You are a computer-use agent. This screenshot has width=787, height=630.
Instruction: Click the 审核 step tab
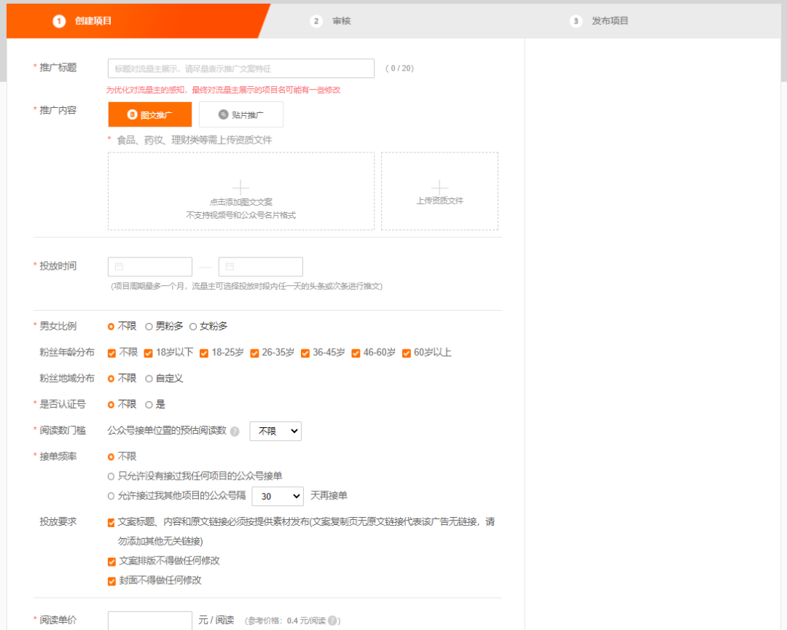click(x=331, y=21)
